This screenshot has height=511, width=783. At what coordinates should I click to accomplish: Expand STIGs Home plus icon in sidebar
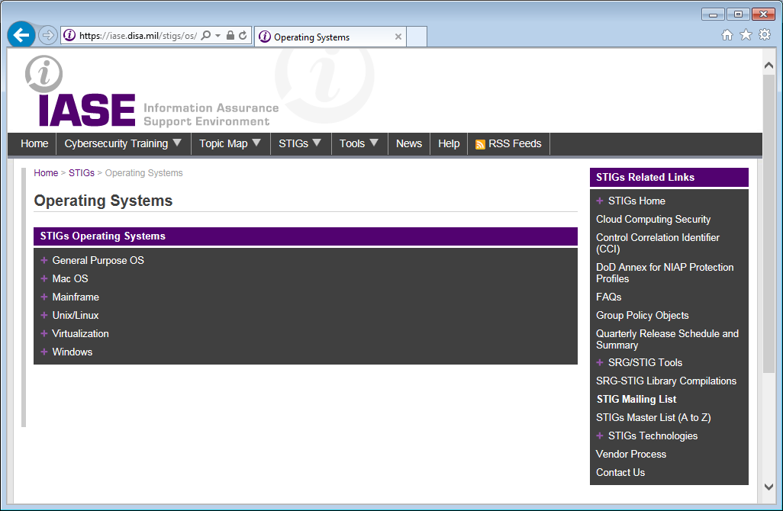point(600,201)
